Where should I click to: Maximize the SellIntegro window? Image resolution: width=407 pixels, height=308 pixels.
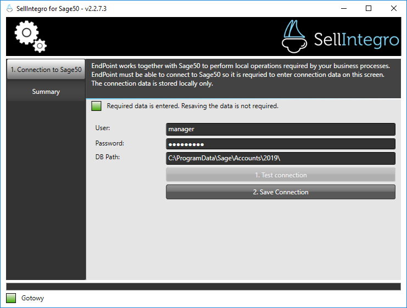pyautogui.click(x=369, y=8)
